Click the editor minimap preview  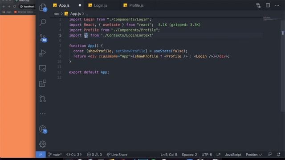(x=270, y=19)
